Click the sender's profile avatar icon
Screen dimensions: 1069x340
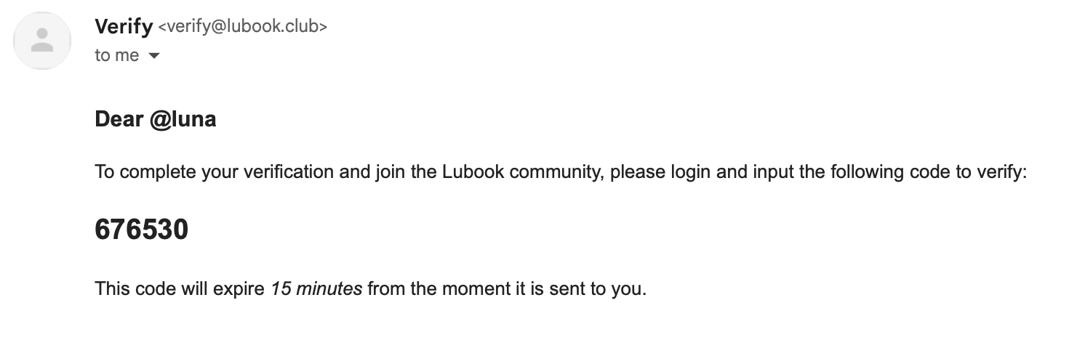[x=42, y=41]
